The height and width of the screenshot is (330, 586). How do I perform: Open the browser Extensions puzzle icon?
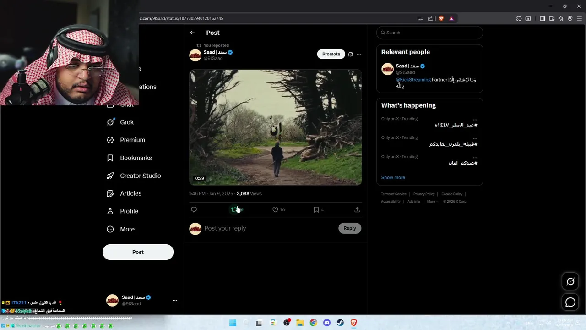[519, 18]
